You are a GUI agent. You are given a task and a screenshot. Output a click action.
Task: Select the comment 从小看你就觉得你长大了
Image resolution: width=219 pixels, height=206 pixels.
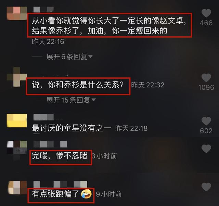point(109,25)
